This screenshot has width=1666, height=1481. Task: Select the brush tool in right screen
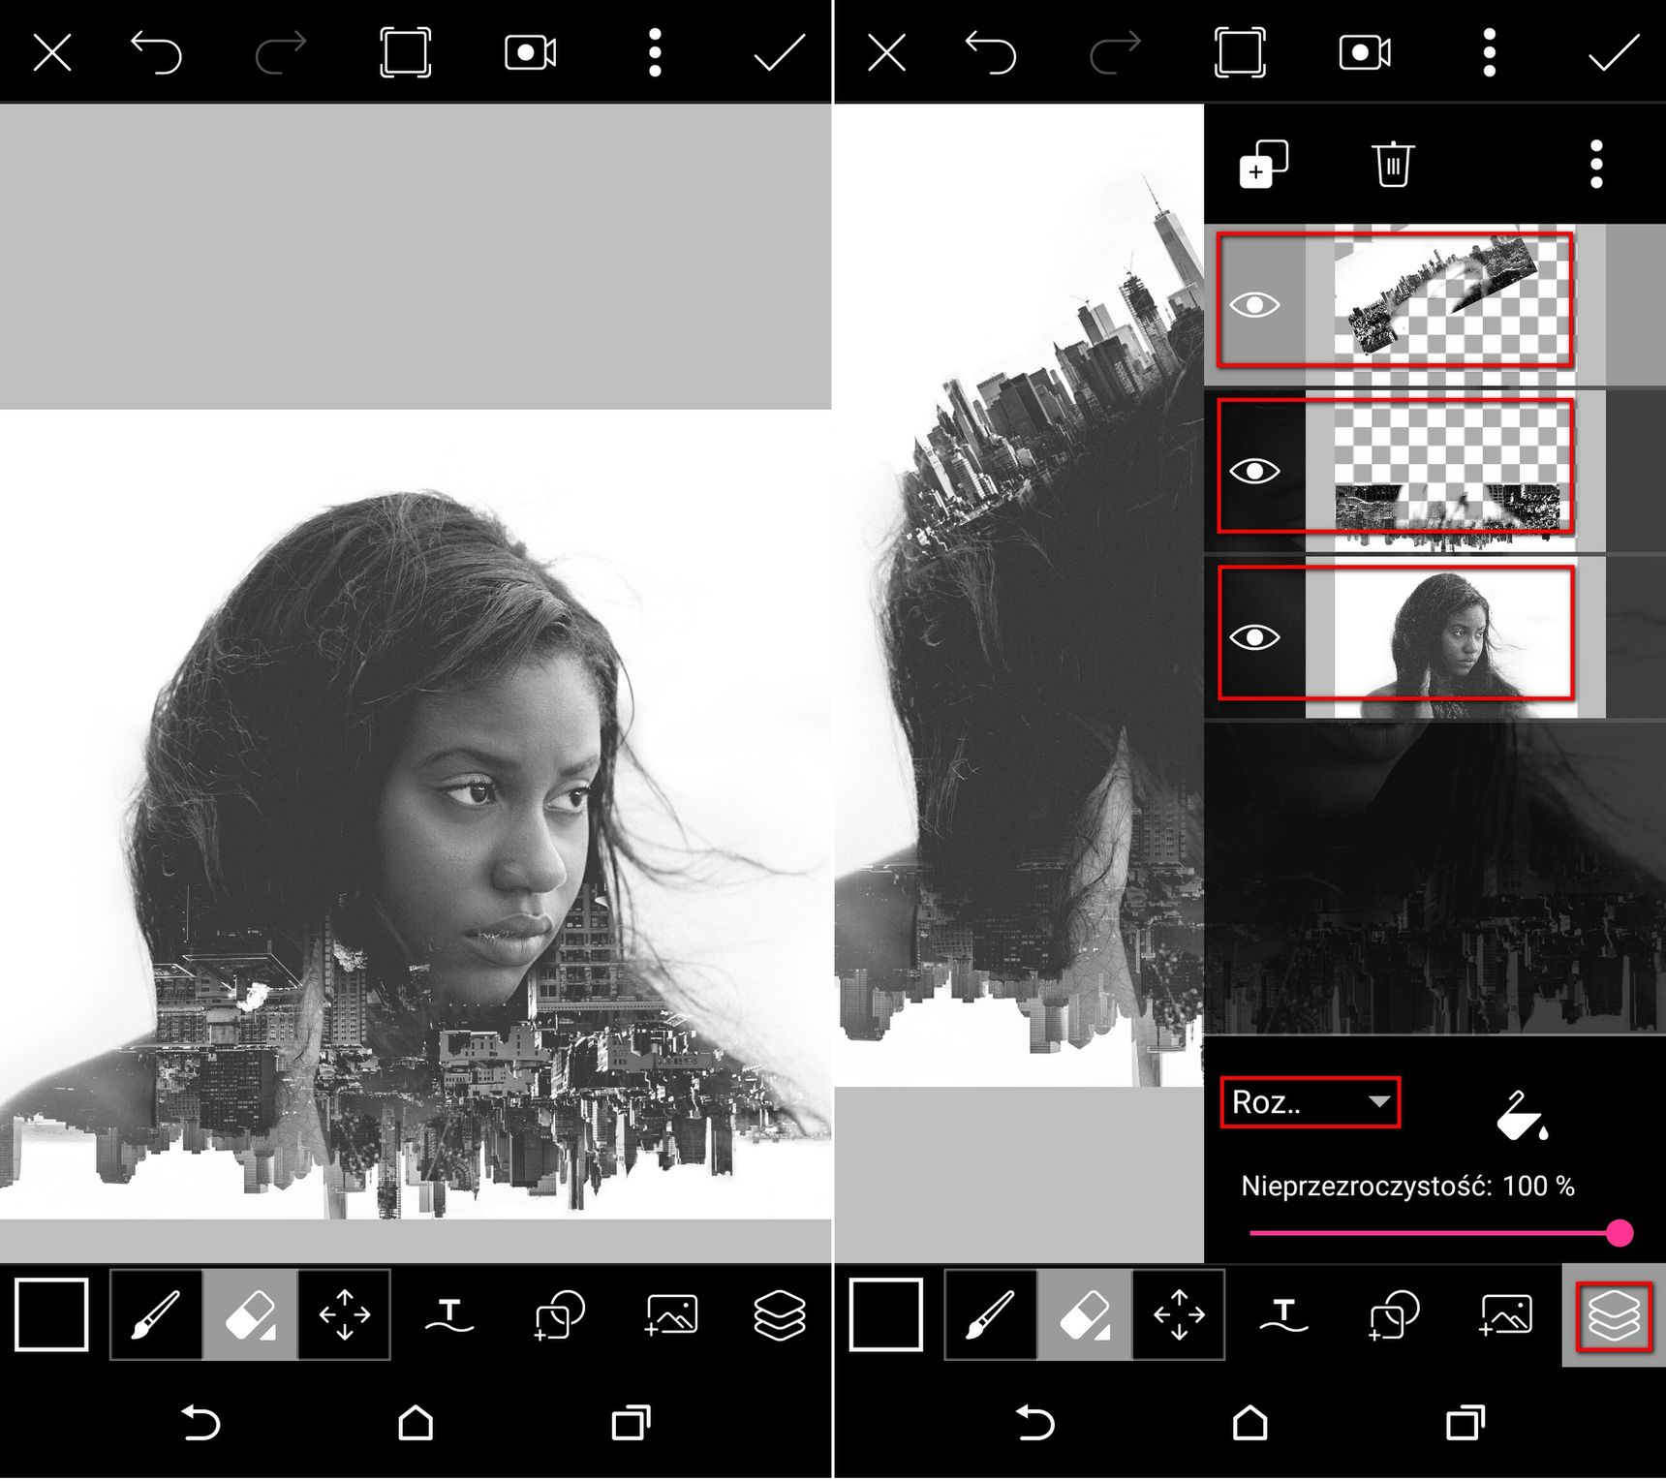coord(990,1316)
